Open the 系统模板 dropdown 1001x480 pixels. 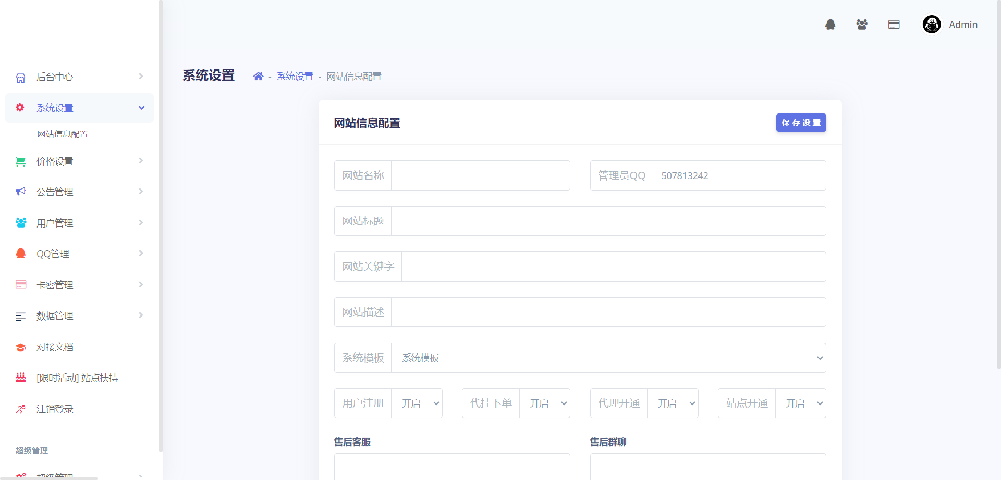coord(608,358)
